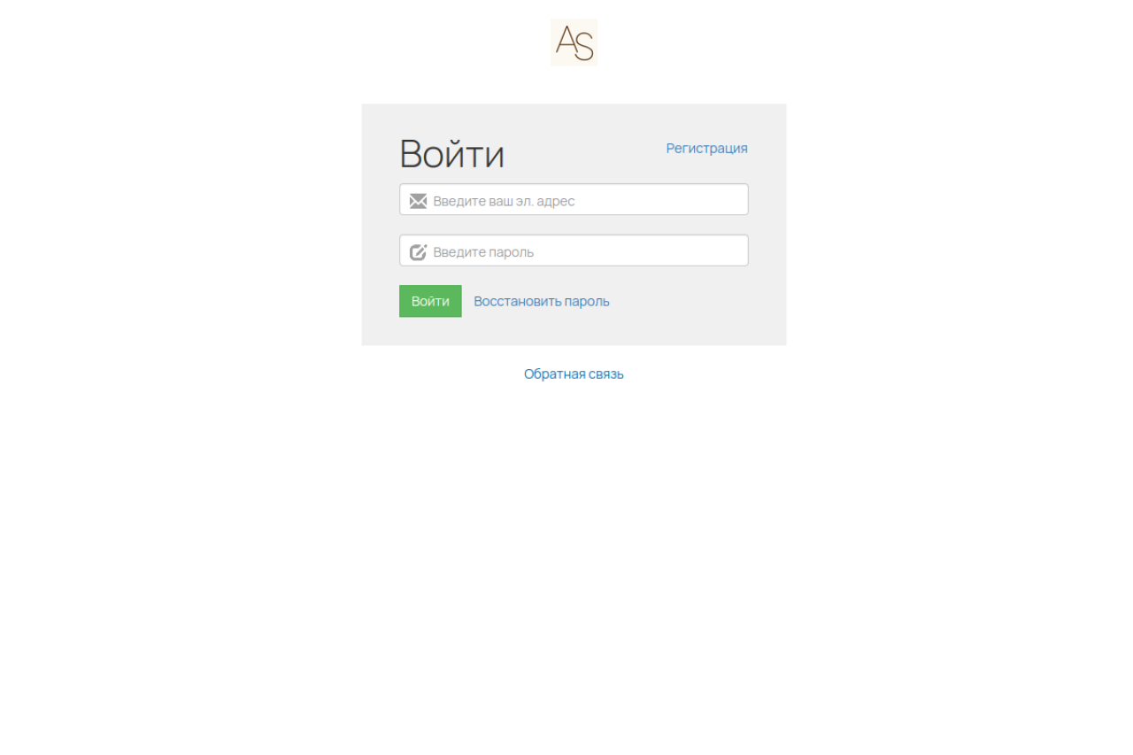Click the AS logo at top
The image size is (1133, 755).
[574, 42]
